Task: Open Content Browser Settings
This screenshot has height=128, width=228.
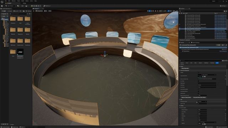Action: point(28,11)
